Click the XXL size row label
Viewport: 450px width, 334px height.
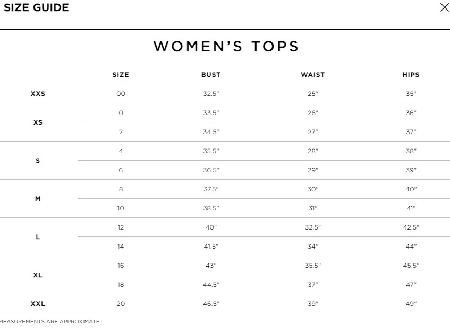coord(38,304)
